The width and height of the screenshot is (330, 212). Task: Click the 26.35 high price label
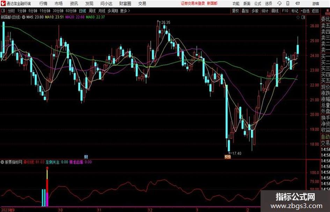(166, 23)
